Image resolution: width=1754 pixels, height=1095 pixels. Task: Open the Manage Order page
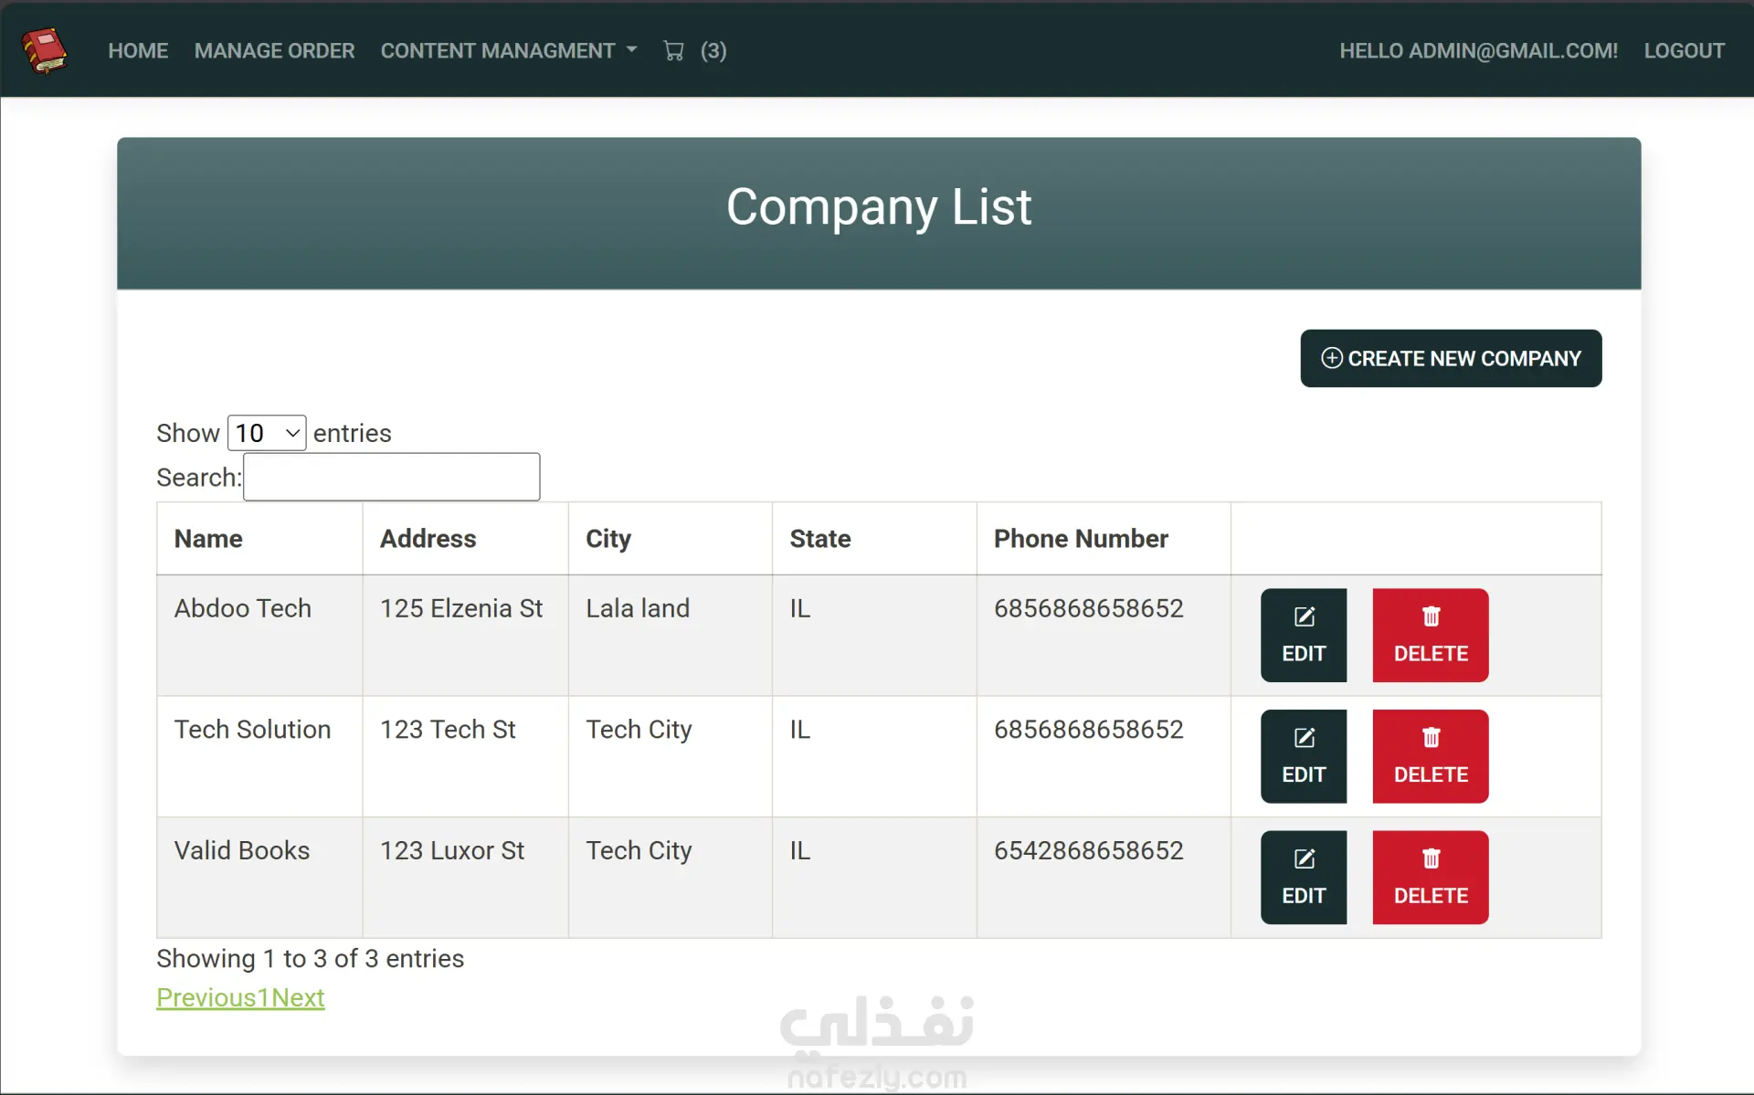click(274, 51)
